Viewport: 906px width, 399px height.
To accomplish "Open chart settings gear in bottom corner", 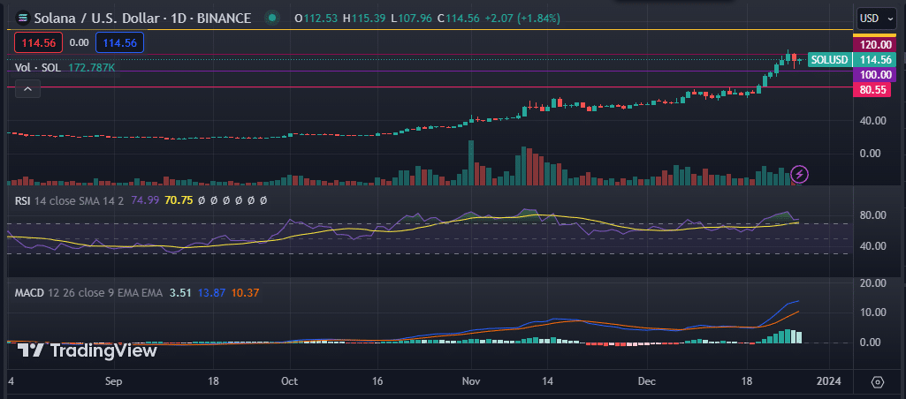I will pos(877,381).
